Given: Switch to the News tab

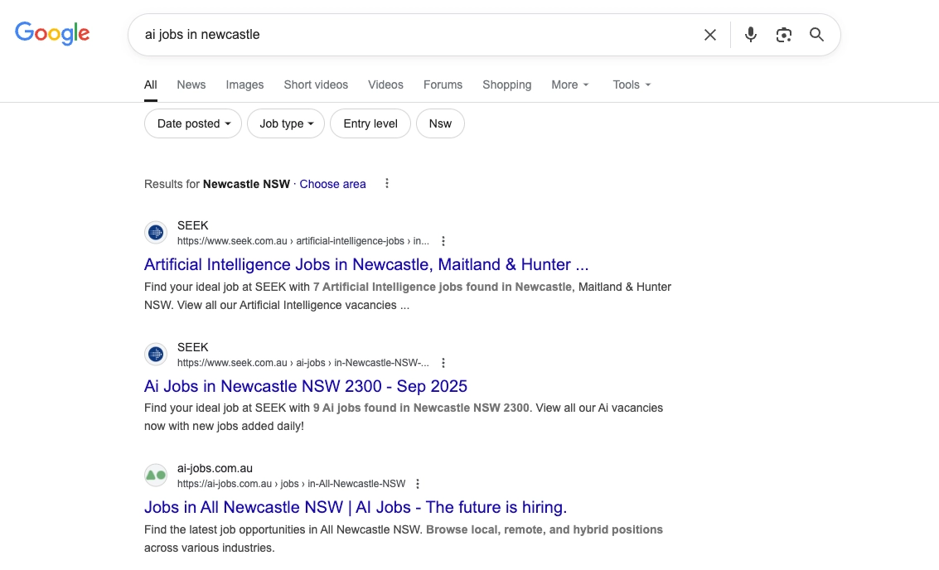Looking at the screenshot, I should (x=191, y=85).
